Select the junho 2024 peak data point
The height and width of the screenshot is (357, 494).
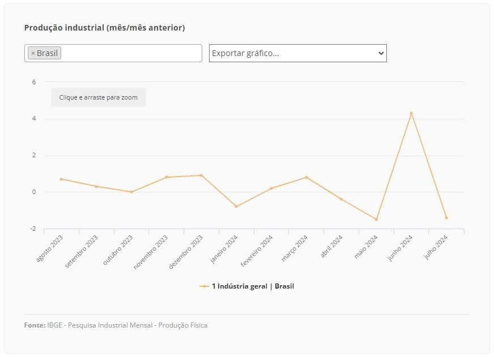pyautogui.click(x=411, y=113)
